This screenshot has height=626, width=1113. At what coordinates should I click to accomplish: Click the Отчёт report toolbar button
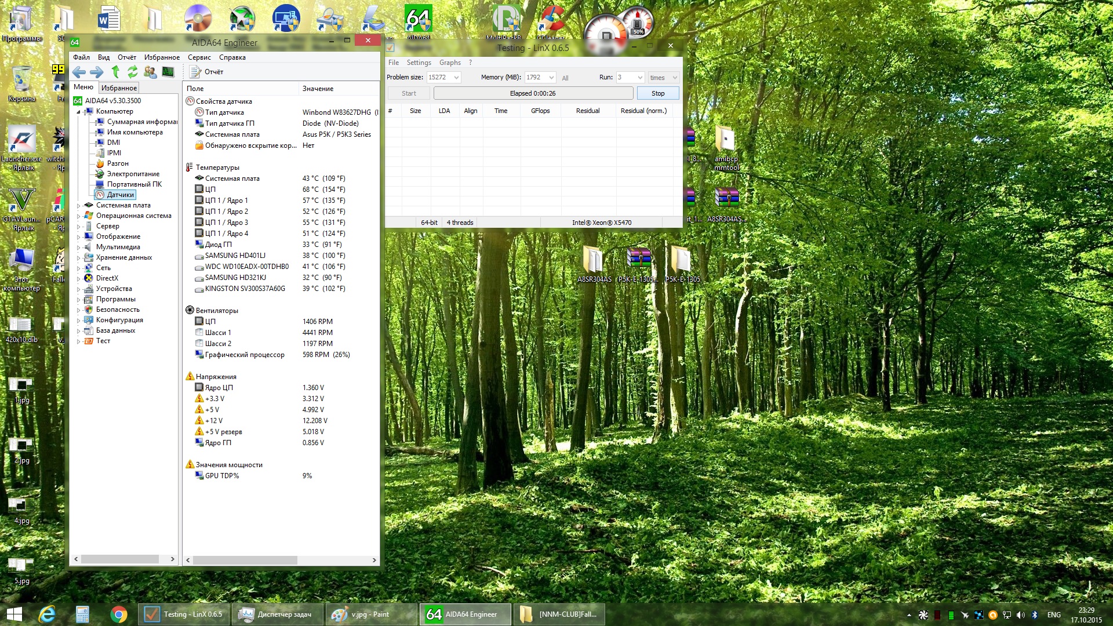tap(207, 72)
